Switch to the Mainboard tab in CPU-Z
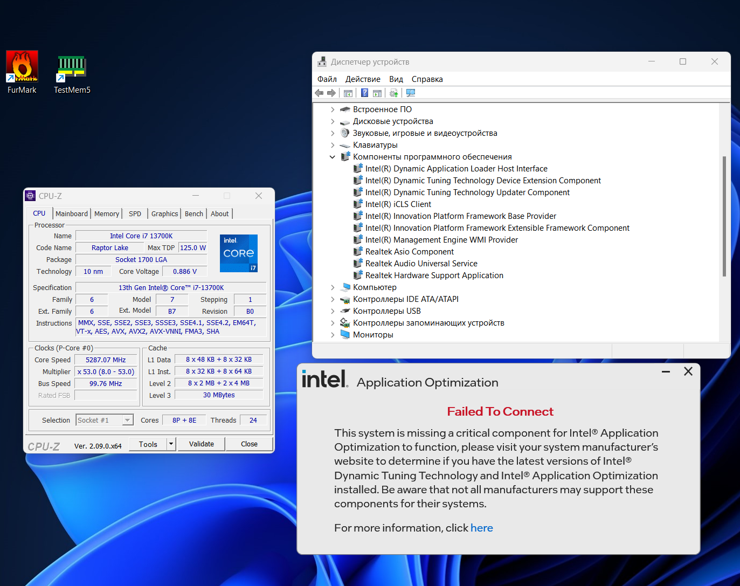The width and height of the screenshot is (740, 586). click(x=72, y=213)
